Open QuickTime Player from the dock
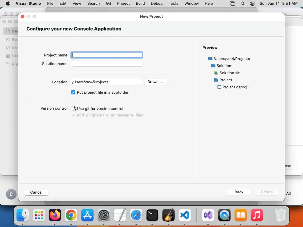Viewport: 303px width, 227px height. tap(224, 215)
